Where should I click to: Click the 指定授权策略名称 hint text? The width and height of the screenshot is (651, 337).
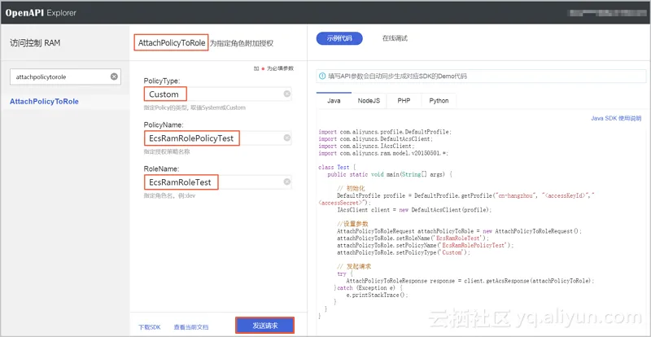(167, 152)
